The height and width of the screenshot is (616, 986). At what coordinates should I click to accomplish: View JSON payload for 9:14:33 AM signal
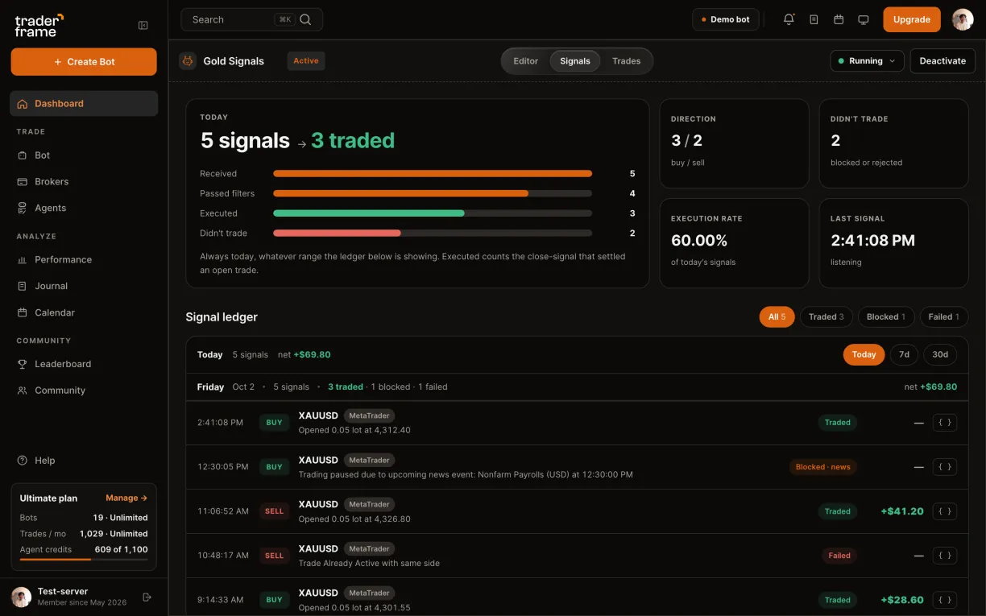945,599
